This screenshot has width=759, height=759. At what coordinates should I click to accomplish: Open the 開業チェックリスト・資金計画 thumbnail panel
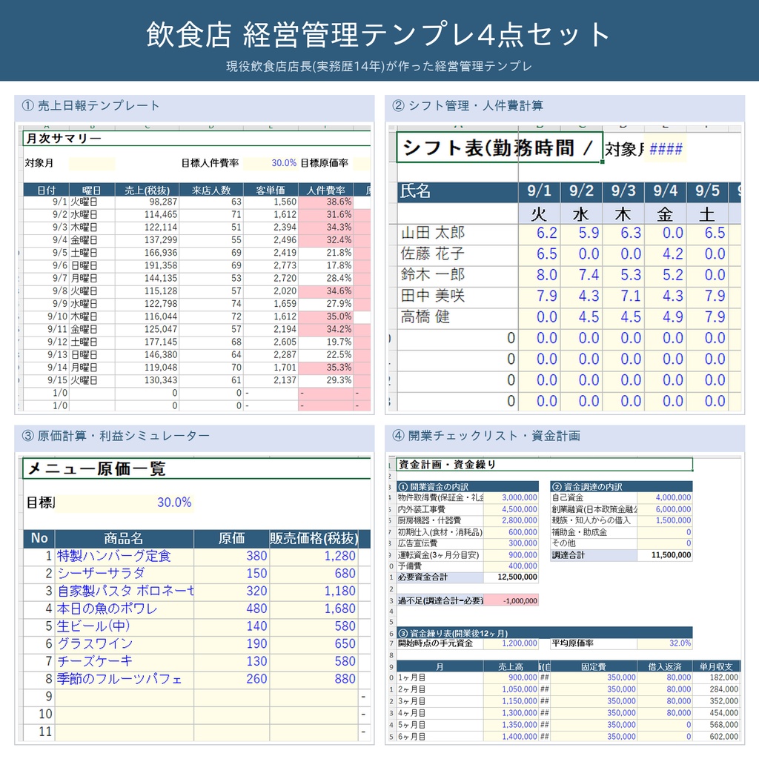coord(565,585)
